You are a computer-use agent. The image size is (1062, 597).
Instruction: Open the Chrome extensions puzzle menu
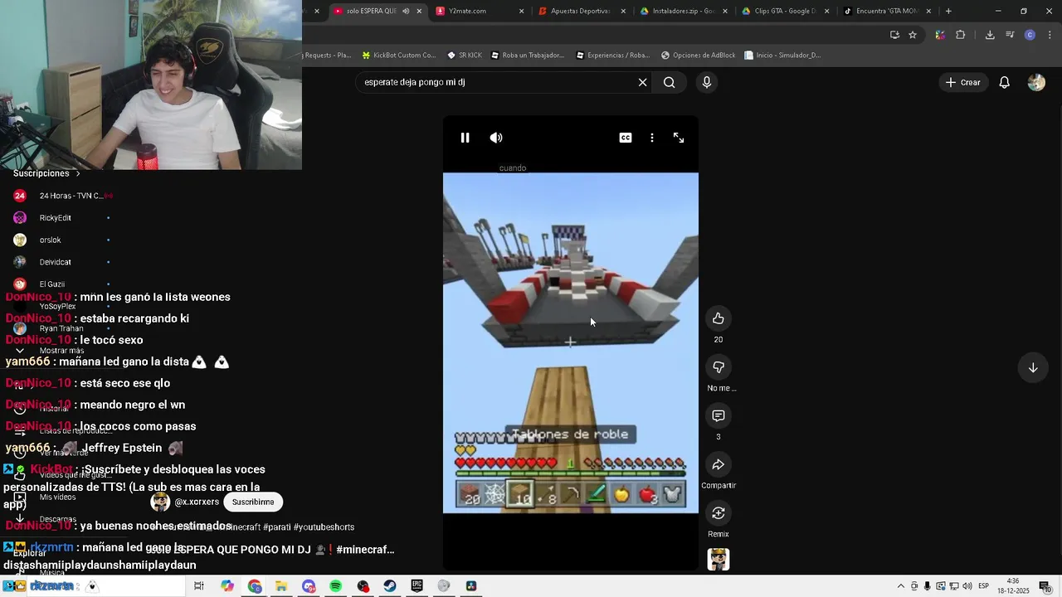[x=961, y=35]
